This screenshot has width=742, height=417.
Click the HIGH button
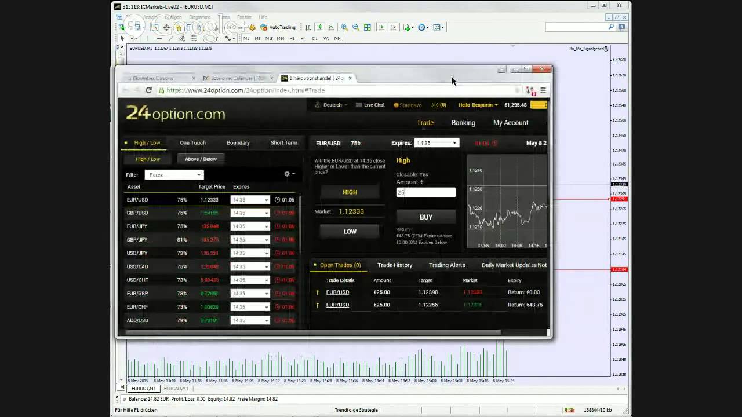click(350, 192)
